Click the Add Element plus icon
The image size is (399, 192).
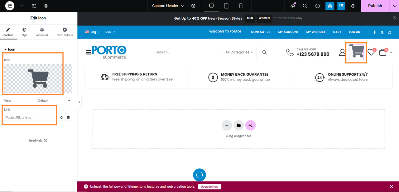(x=22, y=6)
